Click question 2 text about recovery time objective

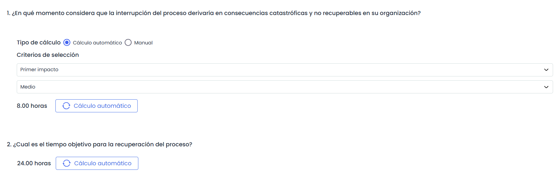pyautogui.click(x=100, y=144)
